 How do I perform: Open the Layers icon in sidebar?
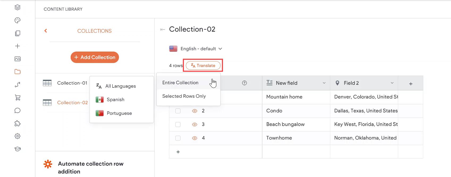pos(18,7)
